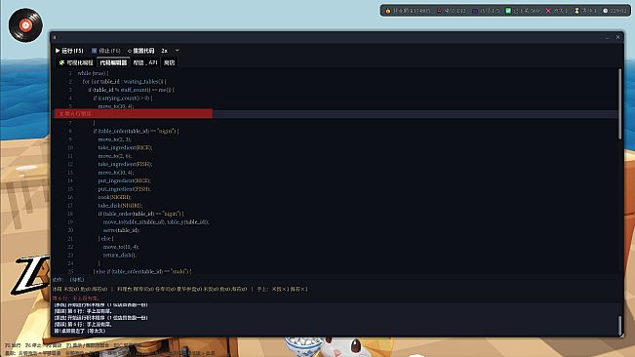Image resolution: width=635 pixels, height=357 pixels.
Task: Click the inventory status line starting with 冰箱
Action: 179,289
